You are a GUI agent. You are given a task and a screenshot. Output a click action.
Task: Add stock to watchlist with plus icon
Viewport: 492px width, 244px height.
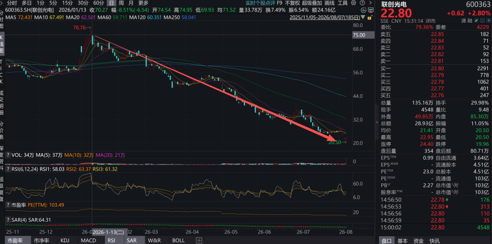pos(488,21)
